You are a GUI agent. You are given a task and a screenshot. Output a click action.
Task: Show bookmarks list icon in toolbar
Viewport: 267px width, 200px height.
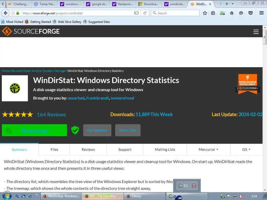[213, 13]
